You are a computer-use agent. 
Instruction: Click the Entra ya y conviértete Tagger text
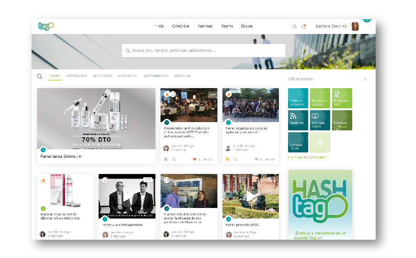click(320, 235)
